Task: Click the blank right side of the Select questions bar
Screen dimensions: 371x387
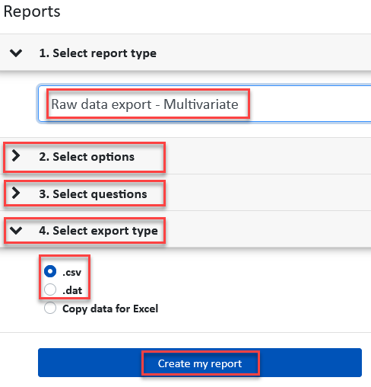Action: [x=268, y=193]
